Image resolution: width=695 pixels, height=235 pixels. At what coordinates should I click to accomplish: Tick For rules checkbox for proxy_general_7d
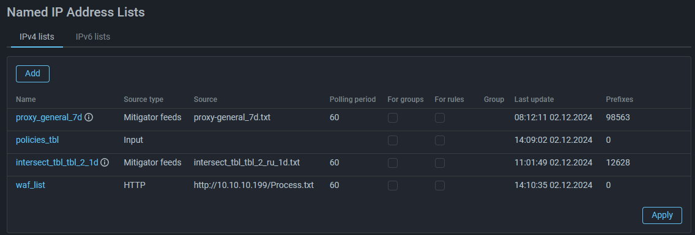(x=440, y=118)
